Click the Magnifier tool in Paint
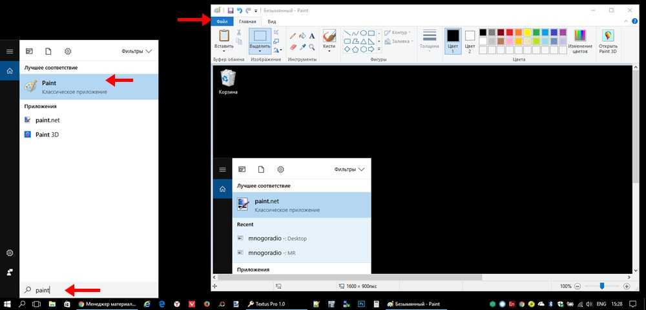 point(313,47)
